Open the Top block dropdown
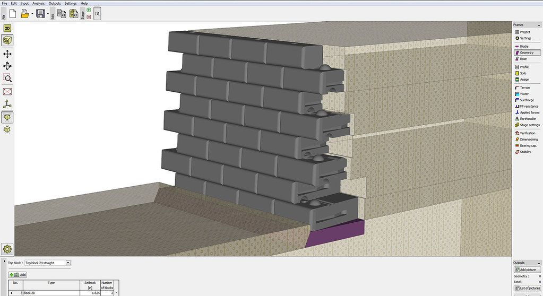 pyautogui.click(x=48, y=263)
